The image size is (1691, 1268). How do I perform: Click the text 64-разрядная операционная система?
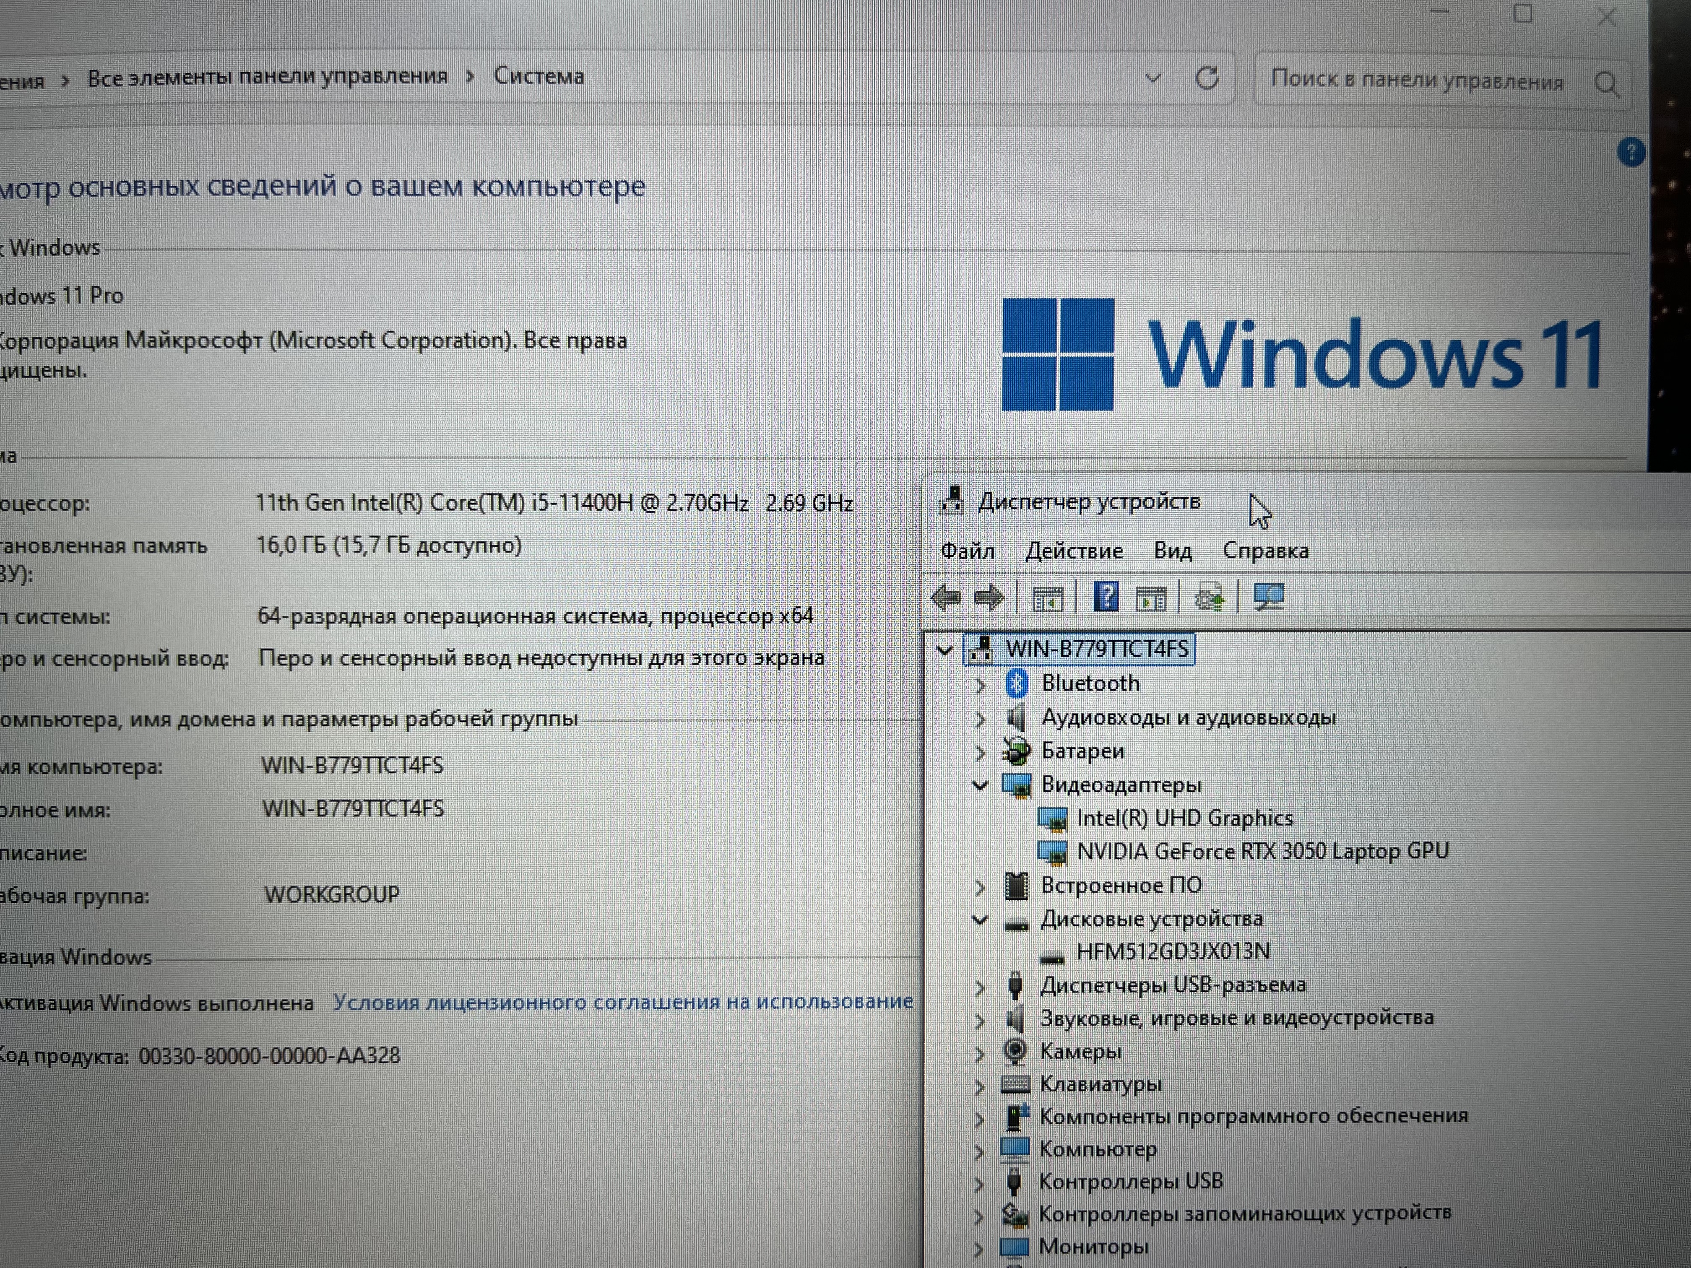[454, 616]
